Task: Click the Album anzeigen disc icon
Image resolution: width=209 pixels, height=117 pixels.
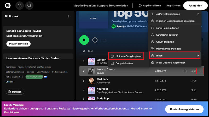Action: tap(153, 42)
